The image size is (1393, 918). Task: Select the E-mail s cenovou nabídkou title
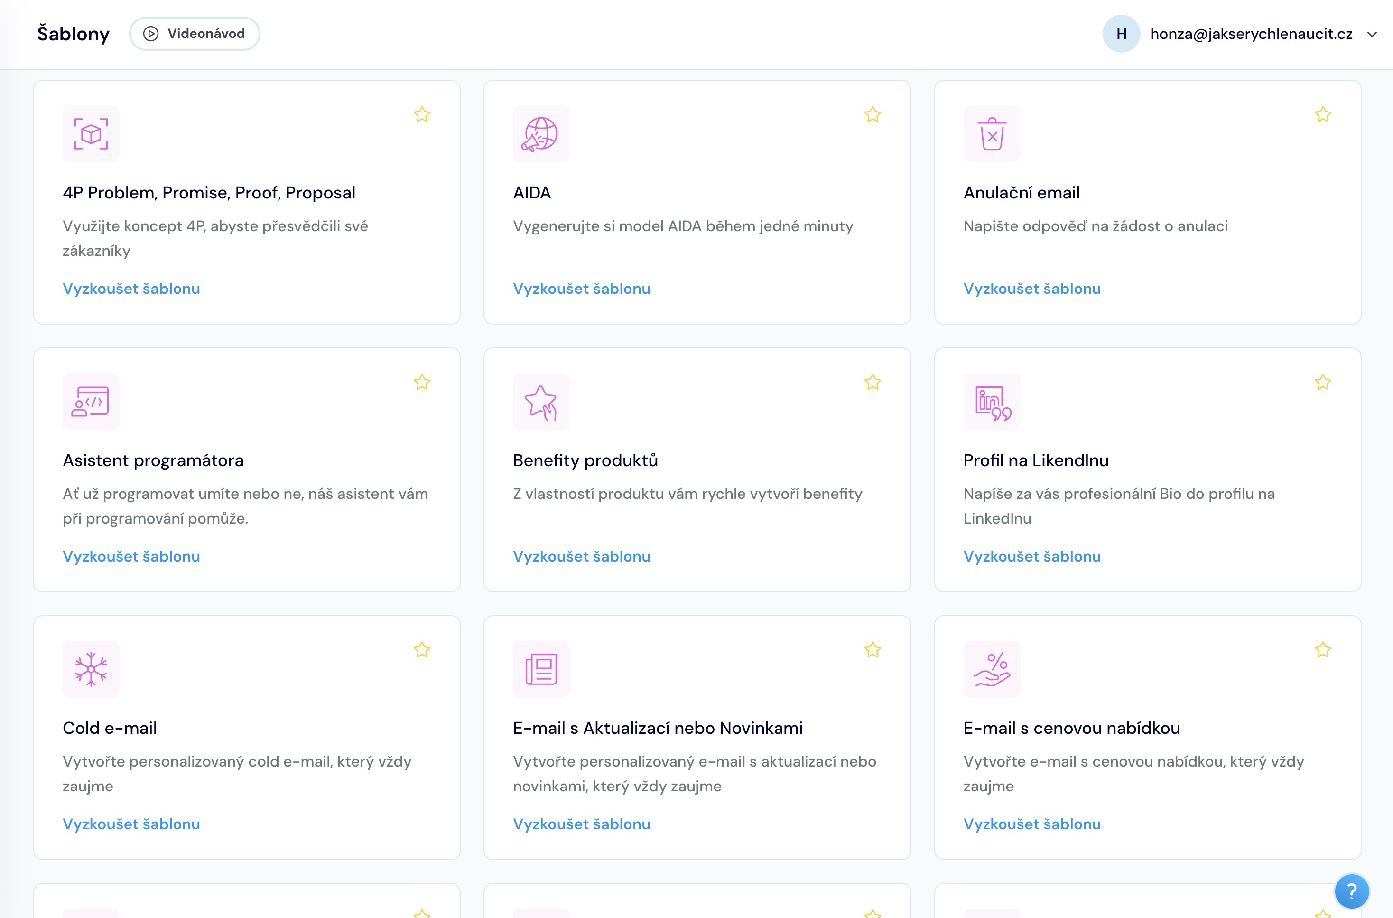(x=1071, y=728)
